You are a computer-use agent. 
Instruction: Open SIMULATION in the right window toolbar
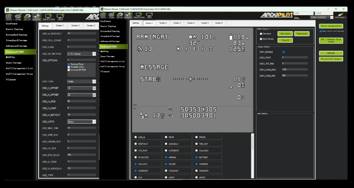[x=139, y=15]
